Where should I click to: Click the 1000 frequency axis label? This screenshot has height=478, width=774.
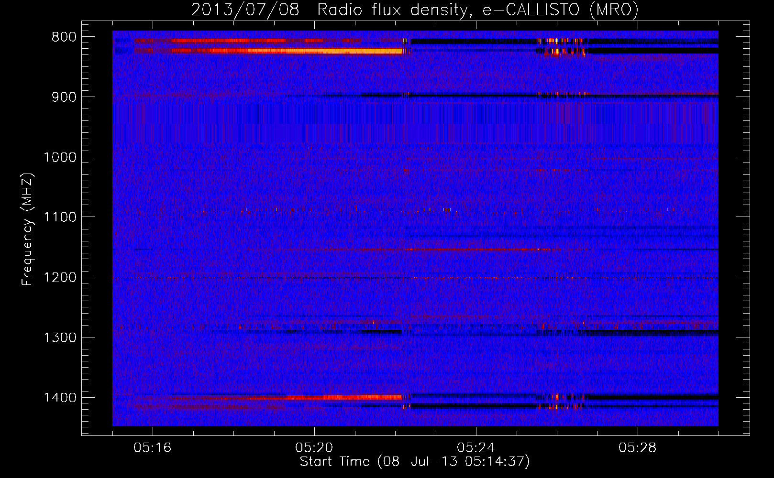(x=60, y=157)
